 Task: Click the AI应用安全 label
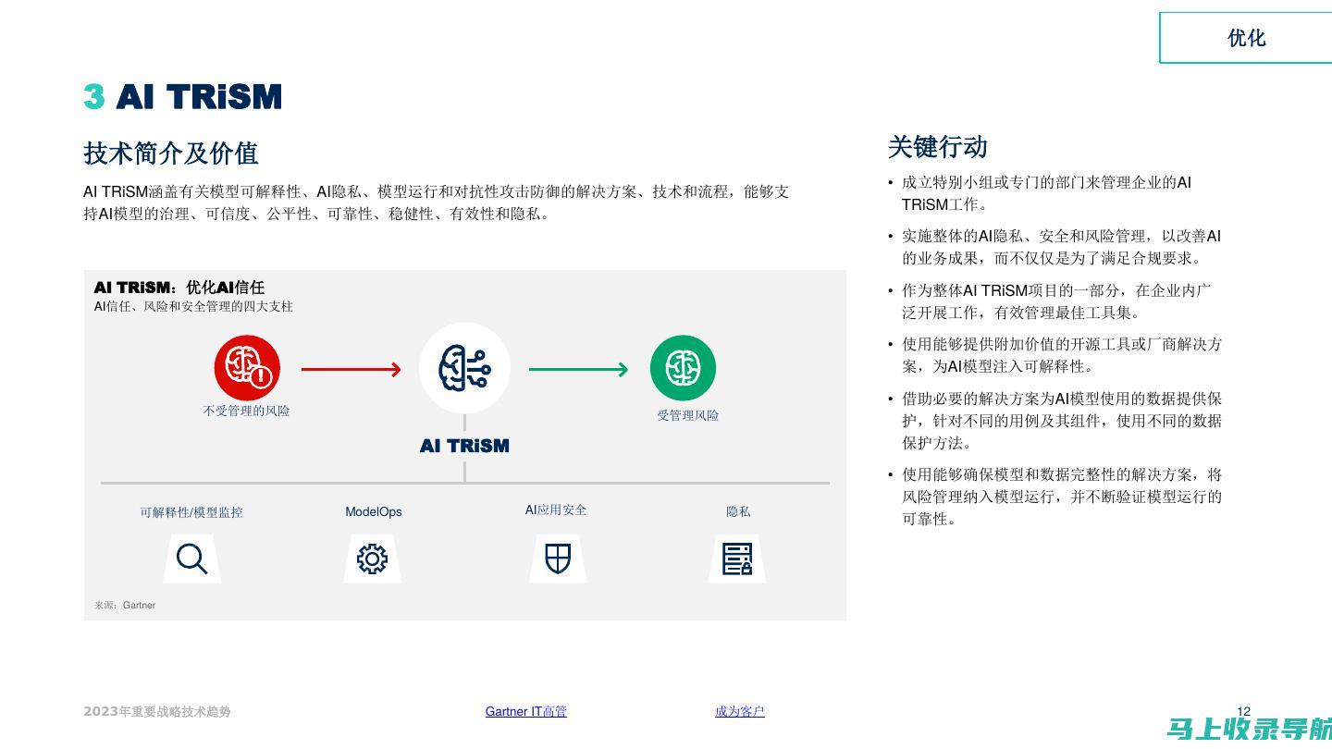pos(555,510)
